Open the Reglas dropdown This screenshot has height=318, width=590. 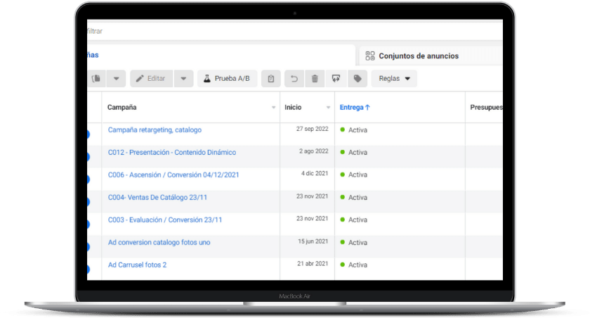tap(394, 79)
